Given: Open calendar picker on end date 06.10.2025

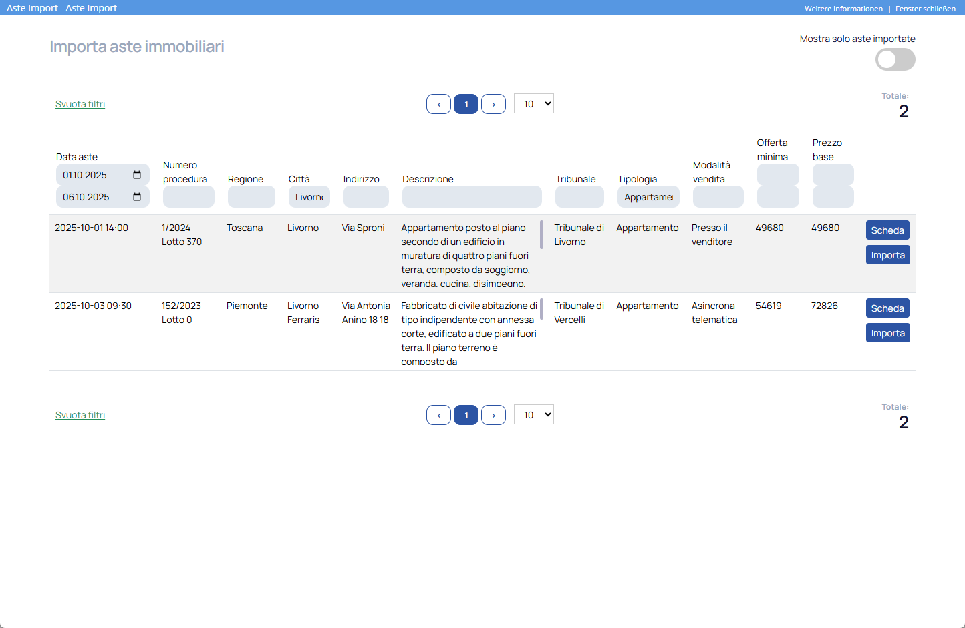Looking at the screenshot, I should pos(137,197).
